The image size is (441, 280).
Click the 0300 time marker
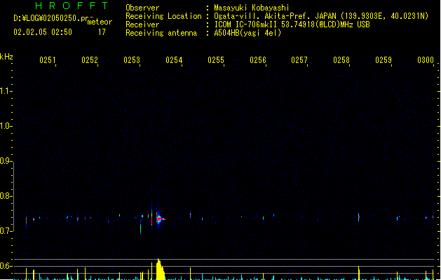(426, 60)
